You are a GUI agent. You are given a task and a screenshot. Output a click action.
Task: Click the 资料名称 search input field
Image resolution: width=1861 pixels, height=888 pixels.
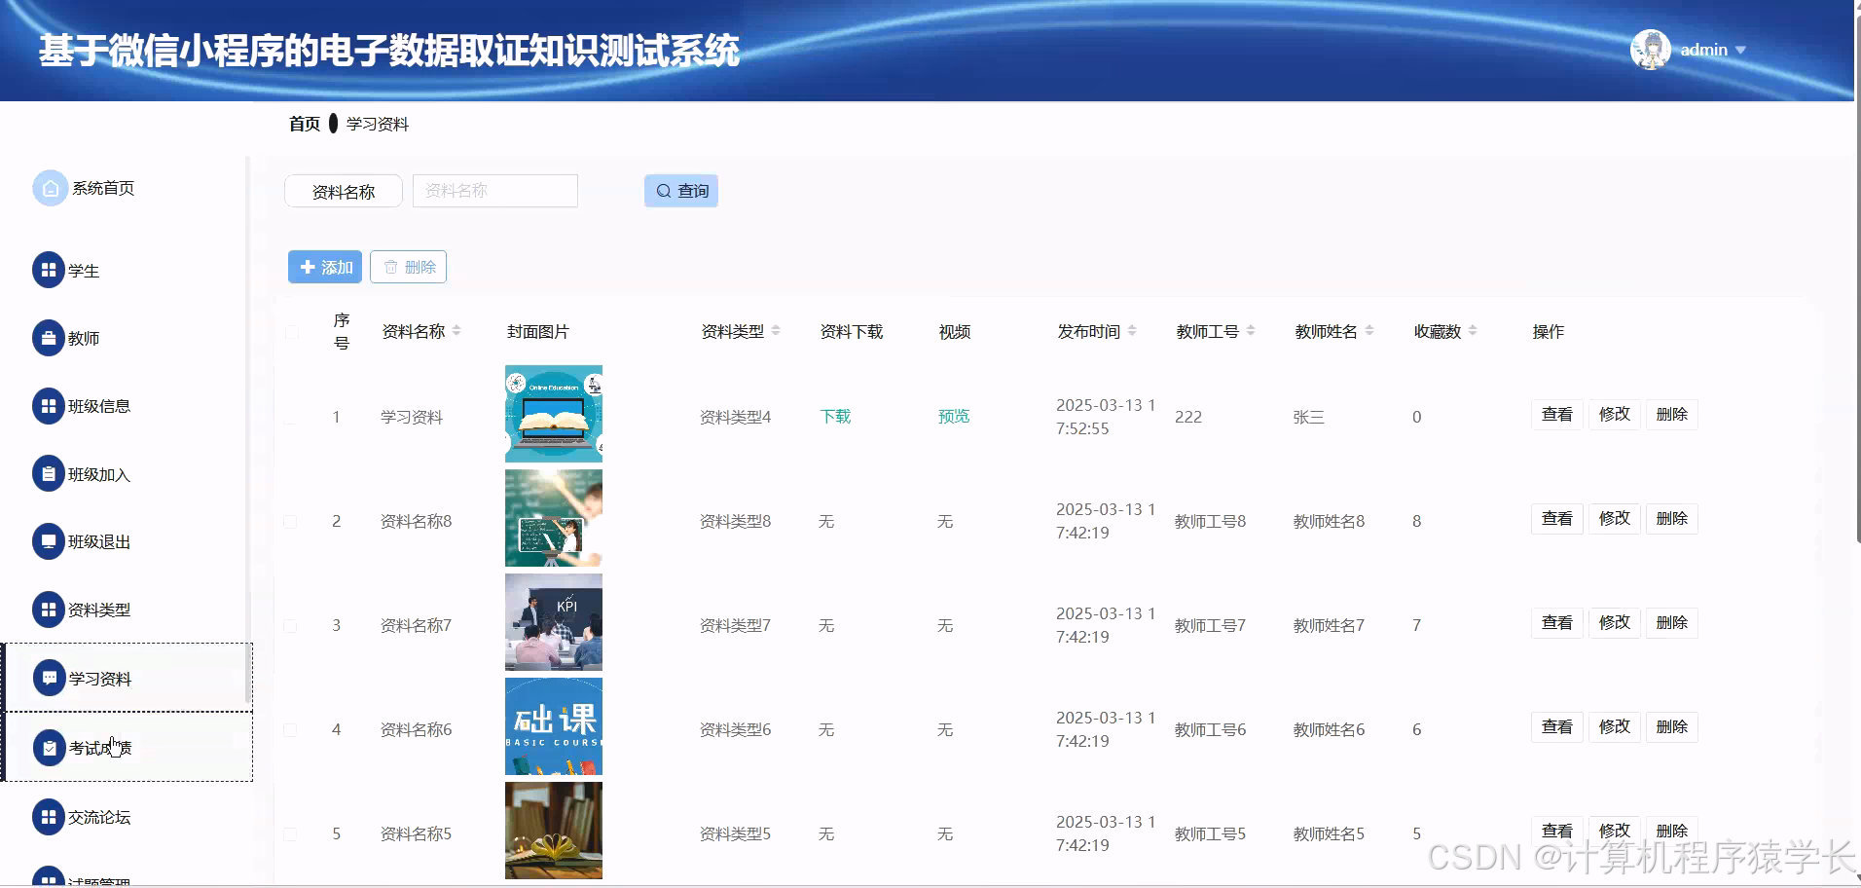pos(494,191)
